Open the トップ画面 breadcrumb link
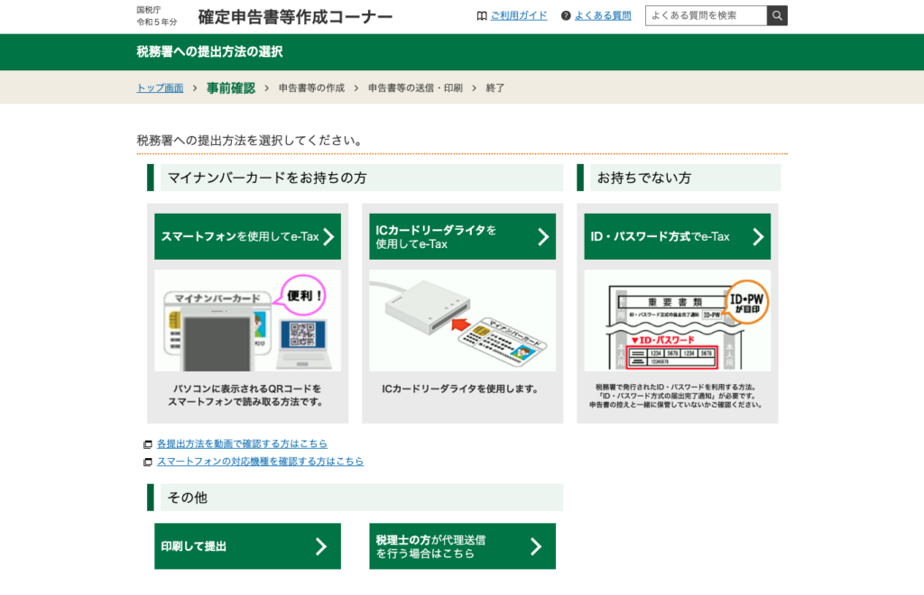The image size is (924, 595). coord(159,87)
